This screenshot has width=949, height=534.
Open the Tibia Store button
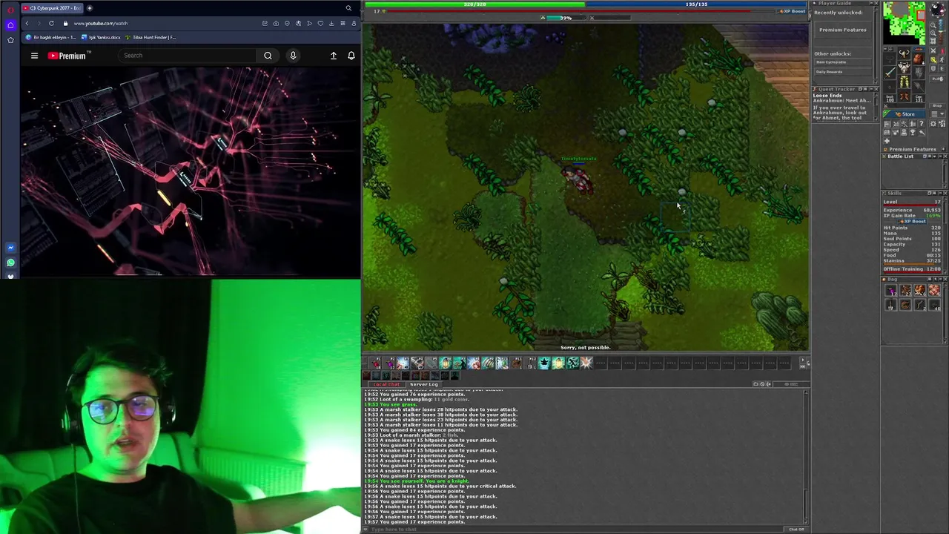904,113
